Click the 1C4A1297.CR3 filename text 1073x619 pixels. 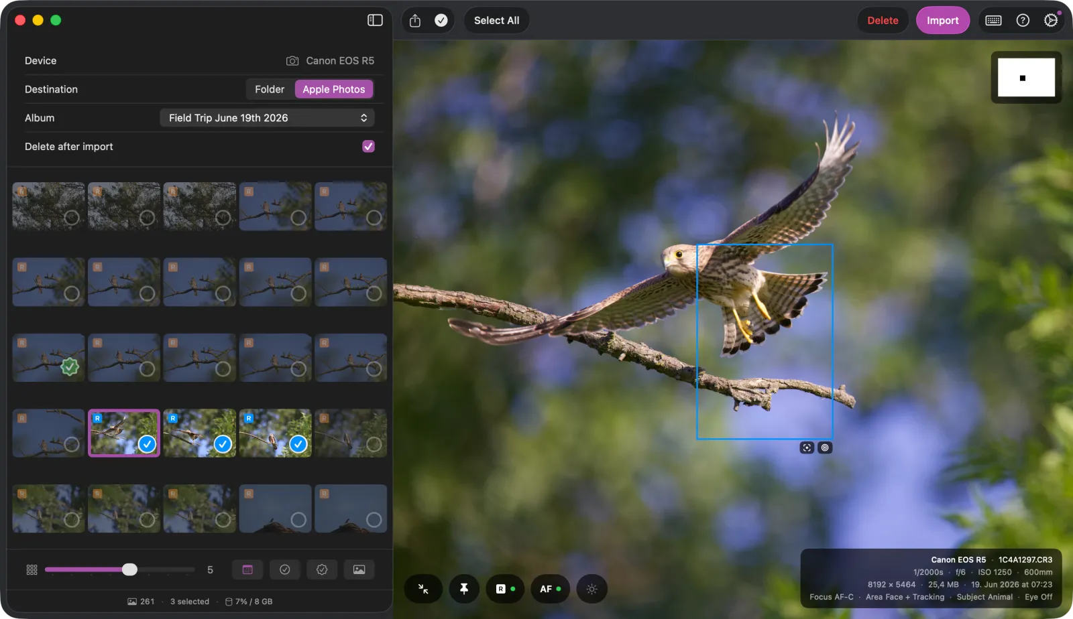[x=1025, y=559]
